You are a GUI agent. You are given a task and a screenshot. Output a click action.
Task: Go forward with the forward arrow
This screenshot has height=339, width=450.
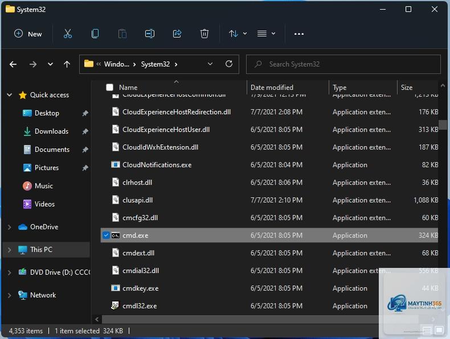[x=32, y=64]
